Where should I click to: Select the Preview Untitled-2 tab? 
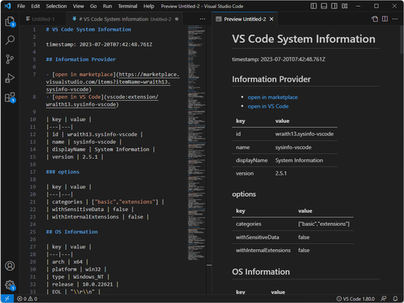click(x=245, y=19)
